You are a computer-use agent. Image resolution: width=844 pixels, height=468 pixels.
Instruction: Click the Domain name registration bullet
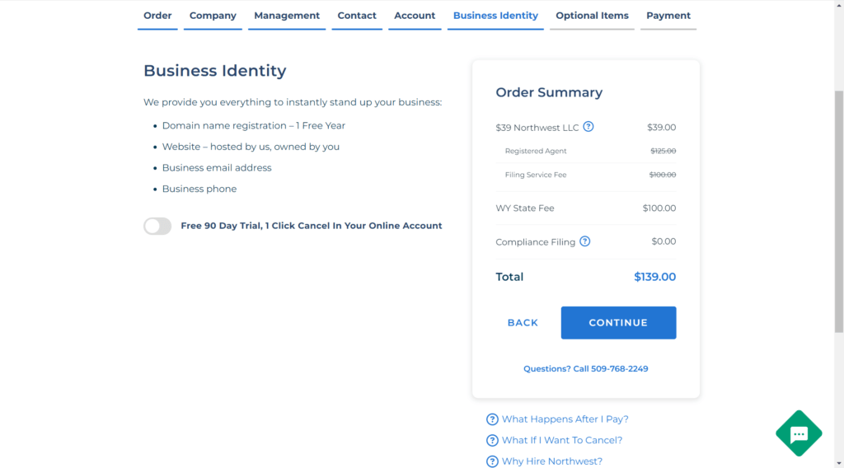[x=254, y=126]
